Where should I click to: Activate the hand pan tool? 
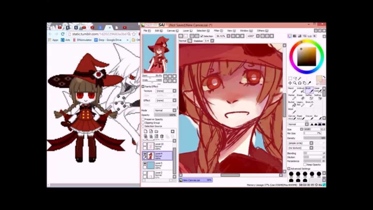point(305,83)
